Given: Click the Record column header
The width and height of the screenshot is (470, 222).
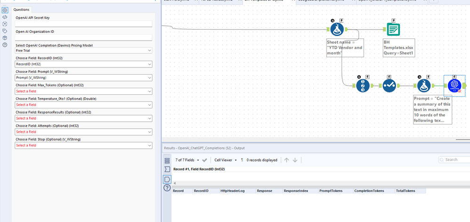Looking at the screenshot, I should click(182, 191).
